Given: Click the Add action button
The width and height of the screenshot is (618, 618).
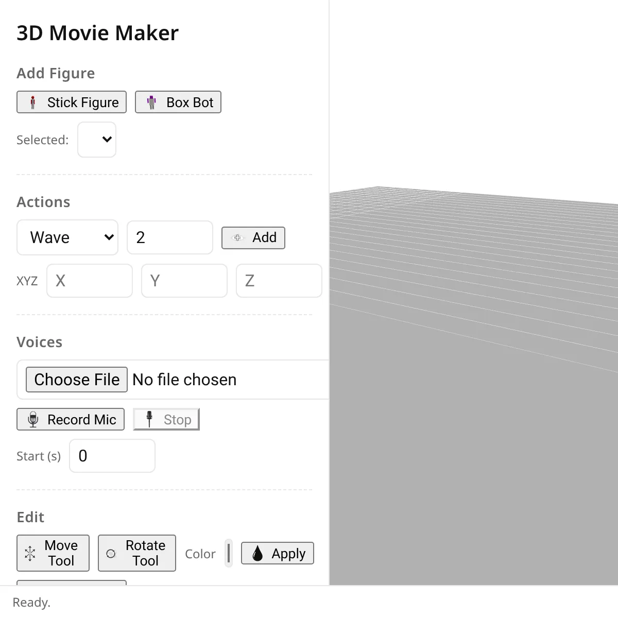Looking at the screenshot, I should coord(253,238).
